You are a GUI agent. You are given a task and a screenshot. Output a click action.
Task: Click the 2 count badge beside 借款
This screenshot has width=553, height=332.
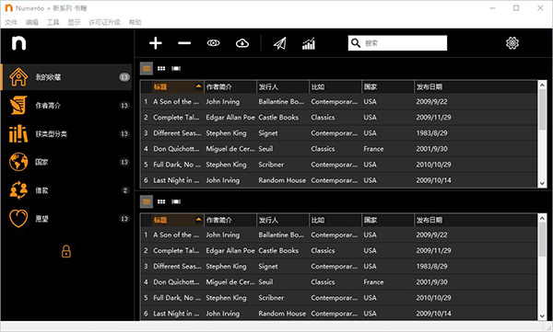point(124,190)
